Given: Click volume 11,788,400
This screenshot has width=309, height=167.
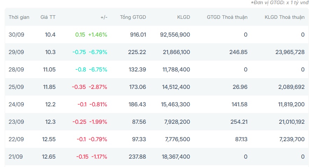Looking at the screenshot, I should (176, 70).
